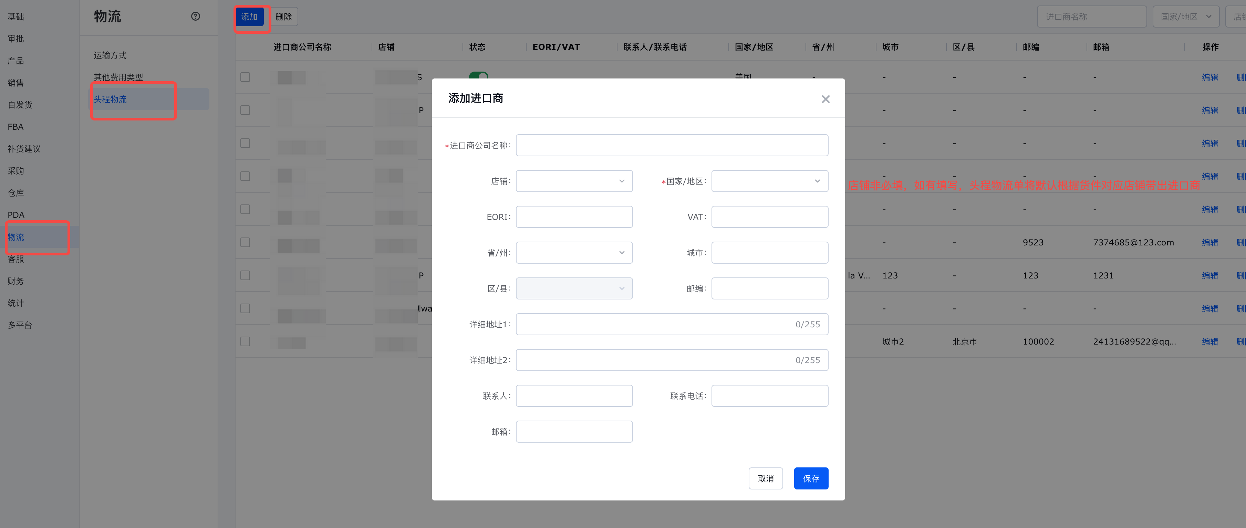Click the 100002 邮编 cell
Image resolution: width=1246 pixels, height=528 pixels.
point(1038,341)
